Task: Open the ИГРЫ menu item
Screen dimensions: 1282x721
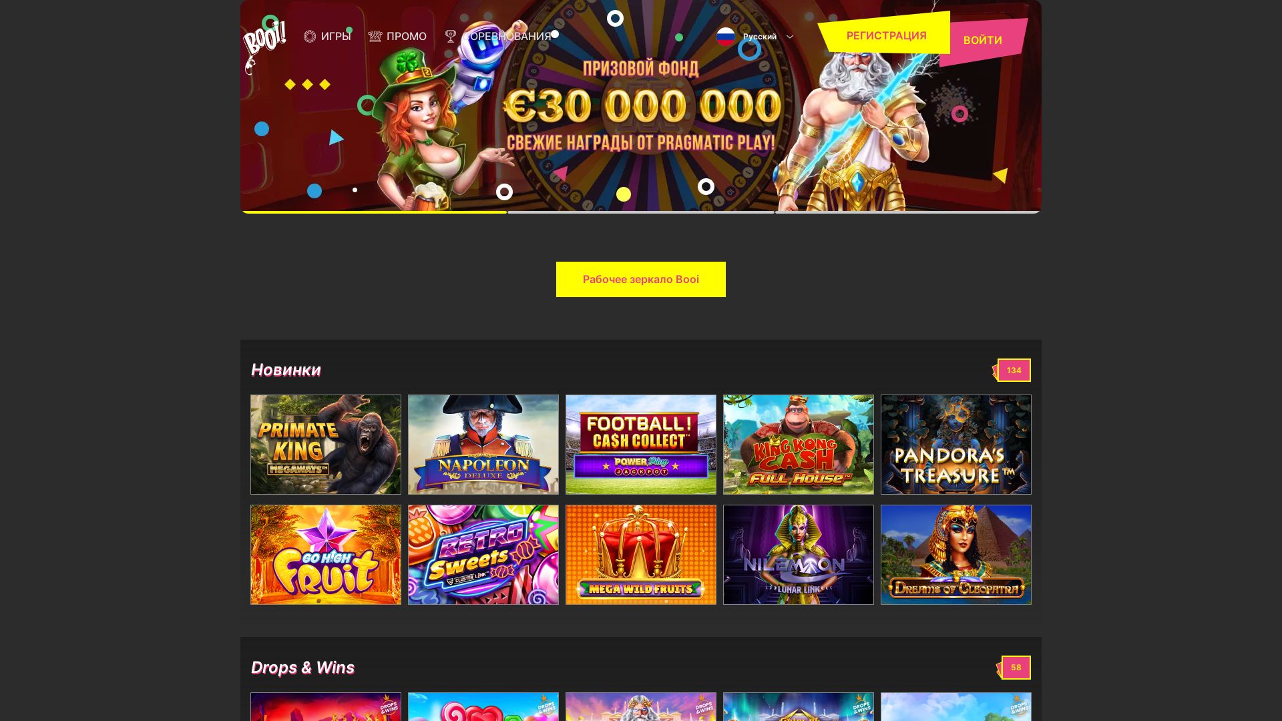Action: (x=336, y=36)
